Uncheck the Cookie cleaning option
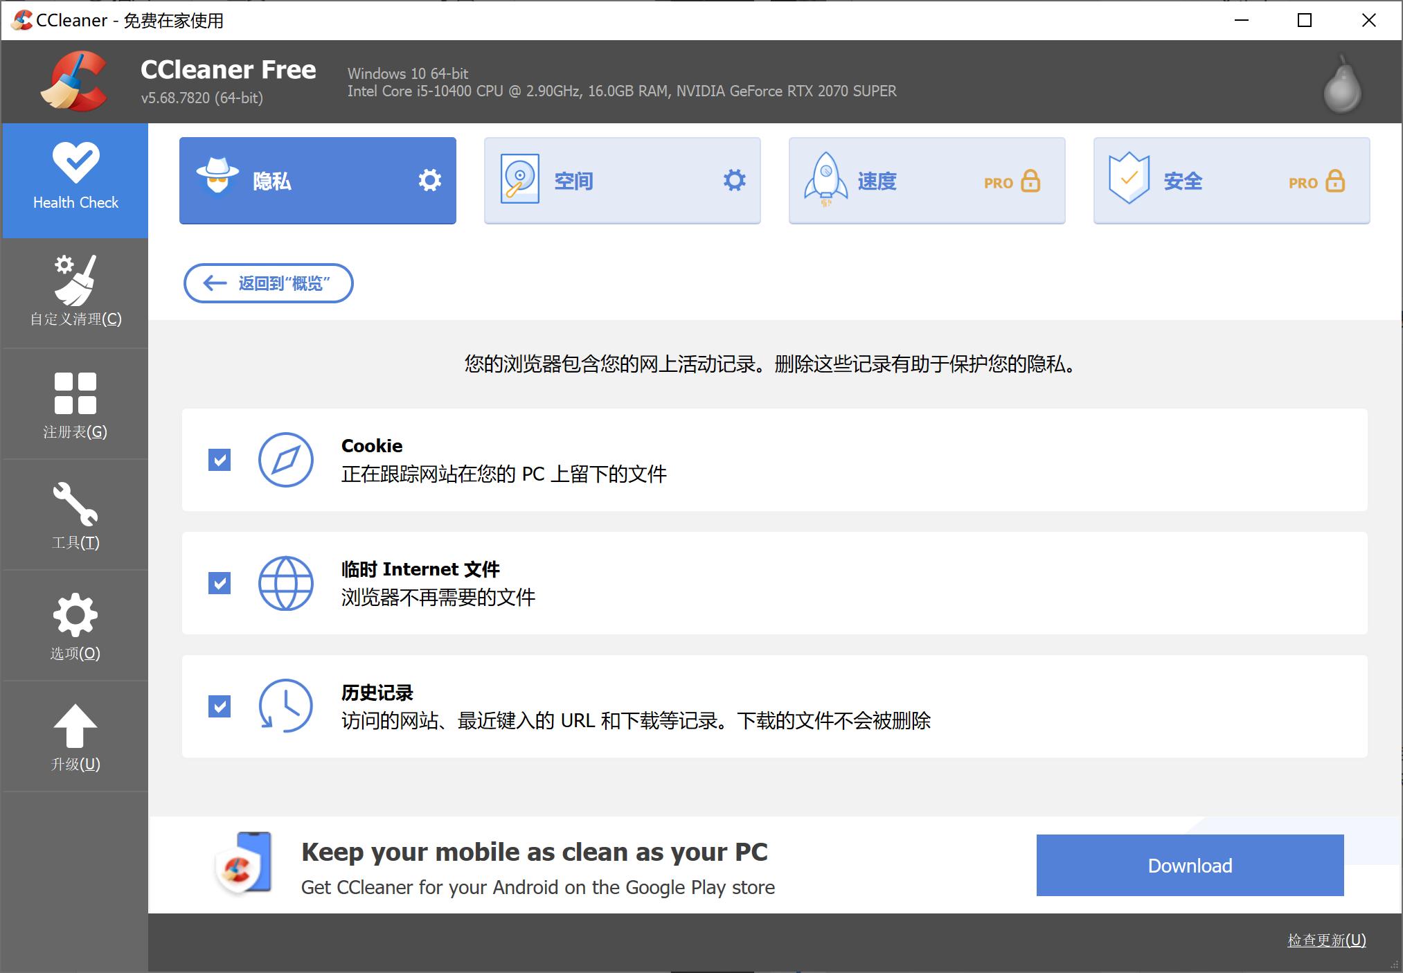Screen dimensions: 1403x973 (x=220, y=460)
